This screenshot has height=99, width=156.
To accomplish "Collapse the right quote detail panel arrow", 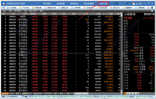I will point(123,54).
